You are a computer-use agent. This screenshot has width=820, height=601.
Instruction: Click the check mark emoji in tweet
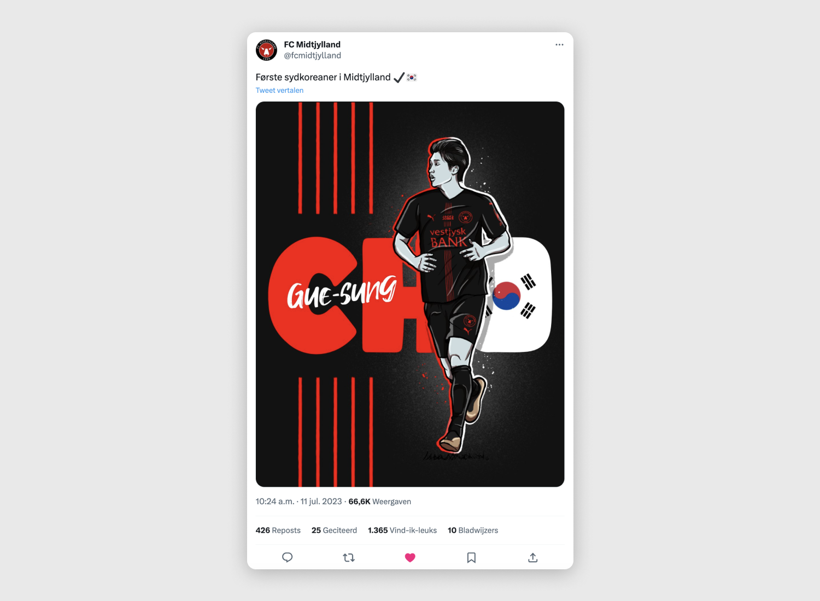pyautogui.click(x=399, y=78)
